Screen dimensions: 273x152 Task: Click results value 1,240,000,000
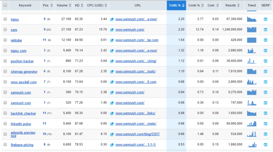[232, 30]
